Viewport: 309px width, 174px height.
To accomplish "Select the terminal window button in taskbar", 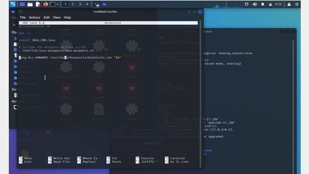I will pos(97,4).
